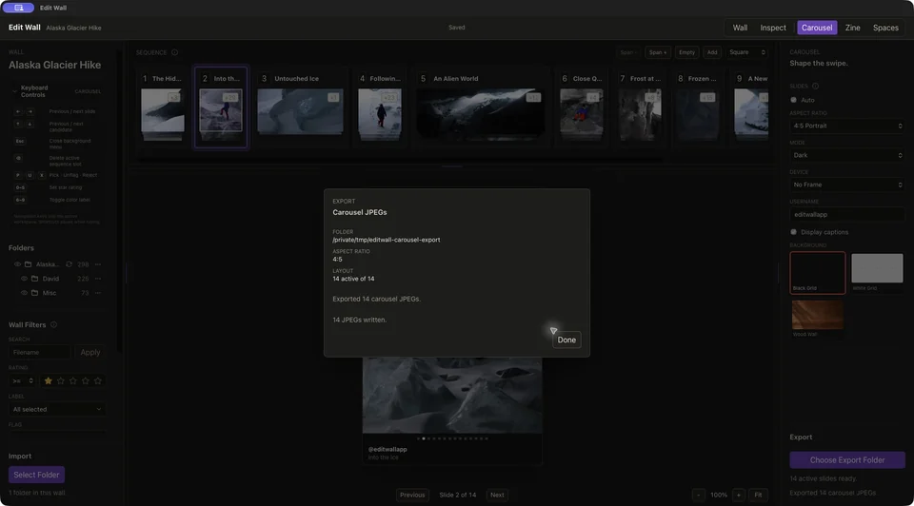The image size is (914, 506).
Task: Set rating filter to two stars
Action: coord(61,380)
